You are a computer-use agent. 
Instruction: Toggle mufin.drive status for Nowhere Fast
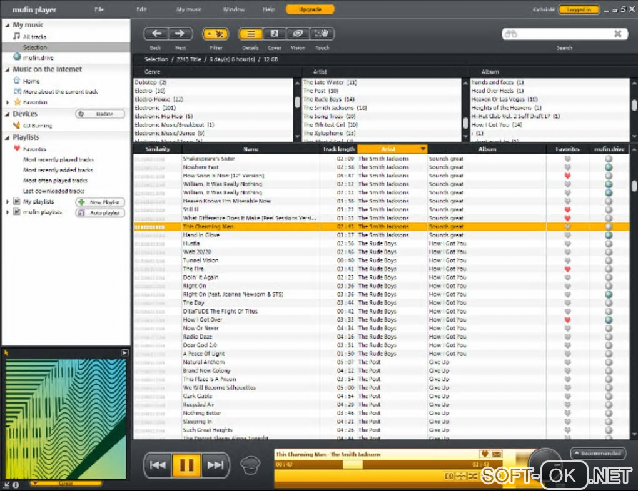[x=609, y=167]
